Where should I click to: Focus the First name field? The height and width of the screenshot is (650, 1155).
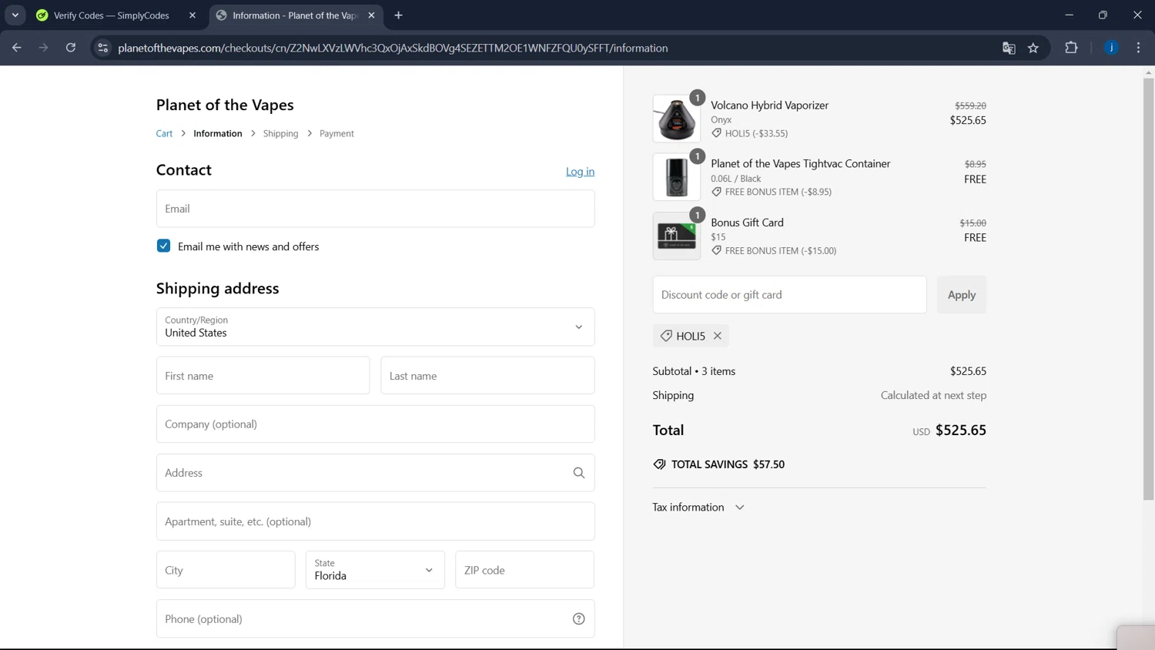tap(263, 376)
